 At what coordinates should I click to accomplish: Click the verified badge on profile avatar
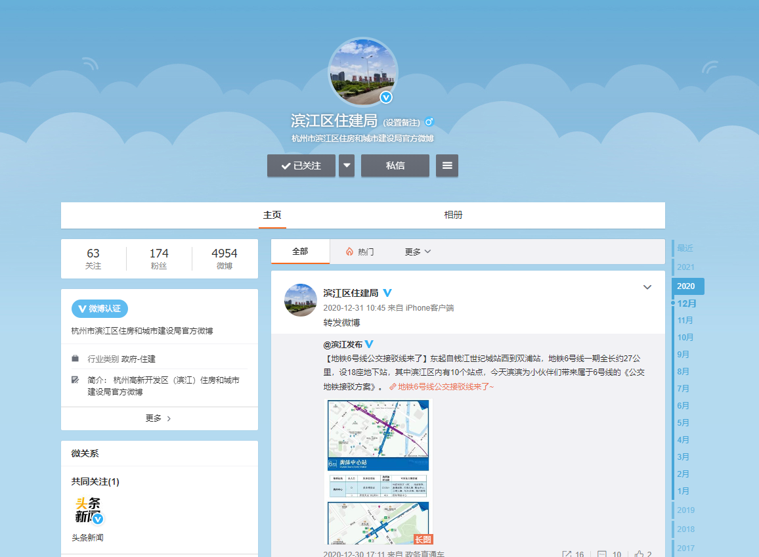(387, 97)
